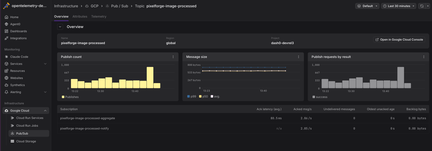This screenshot has height=151, width=432.
Task: Click the Cloud Run Services icon
Action: 12,118
